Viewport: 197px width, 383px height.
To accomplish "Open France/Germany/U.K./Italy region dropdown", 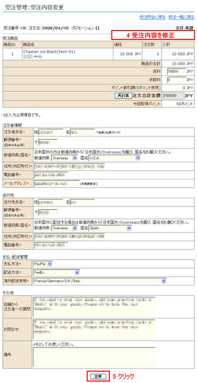I will pyautogui.click(x=99, y=281).
